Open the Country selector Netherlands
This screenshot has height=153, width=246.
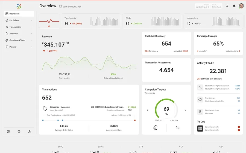pos(217,6)
